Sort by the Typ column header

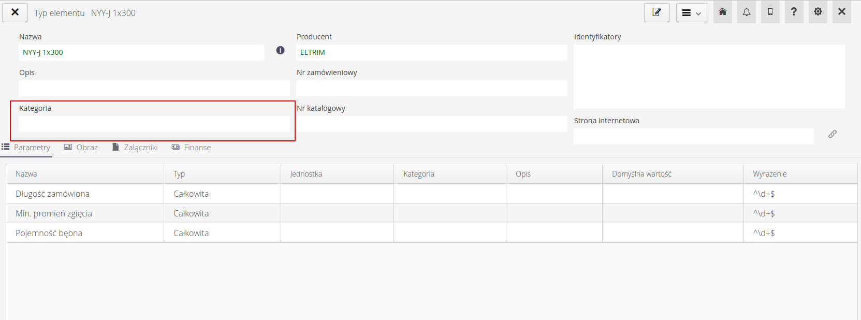point(179,174)
